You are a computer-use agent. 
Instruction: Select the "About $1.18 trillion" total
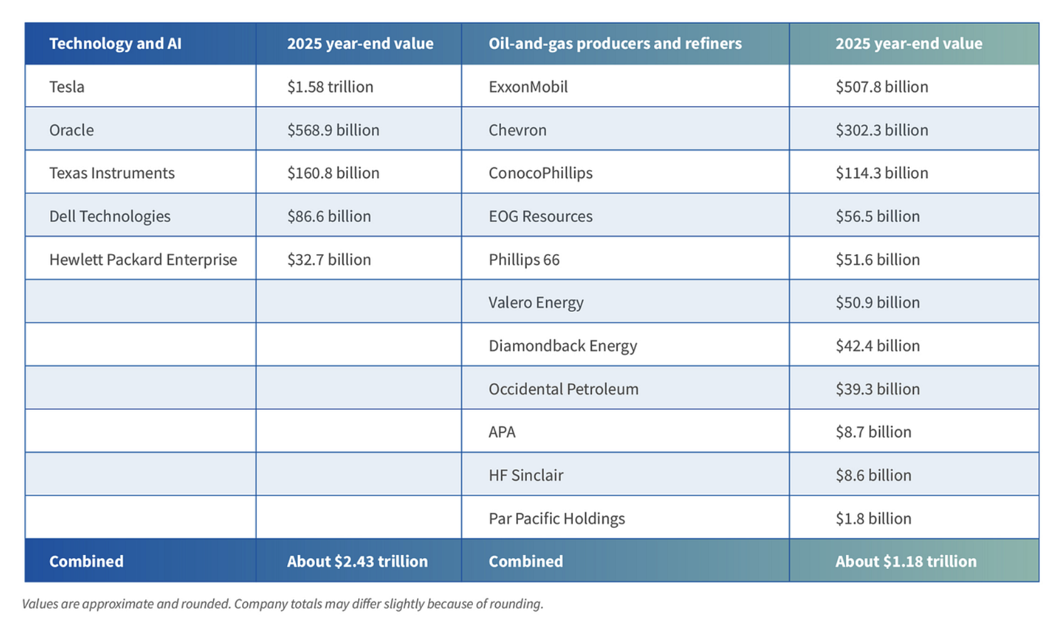905,561
